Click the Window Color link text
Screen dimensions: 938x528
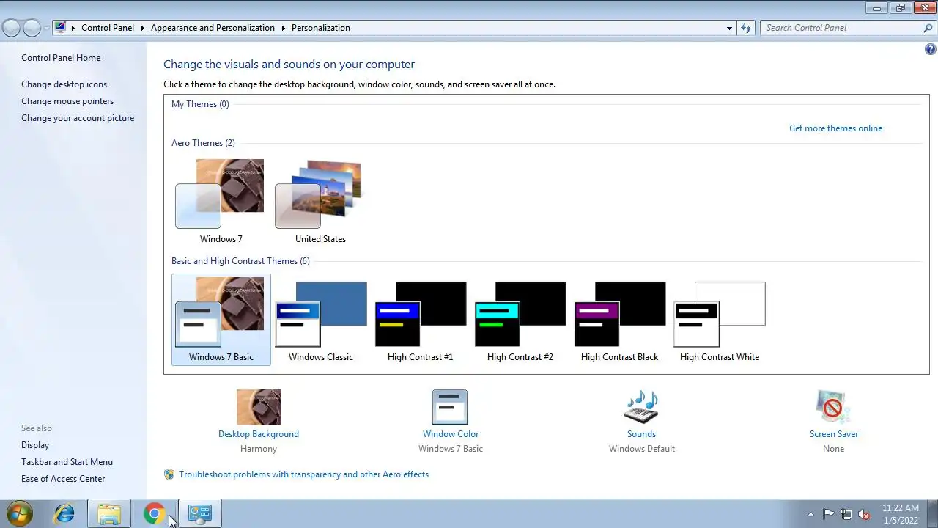pyautogui.click(x=451, y=434)
